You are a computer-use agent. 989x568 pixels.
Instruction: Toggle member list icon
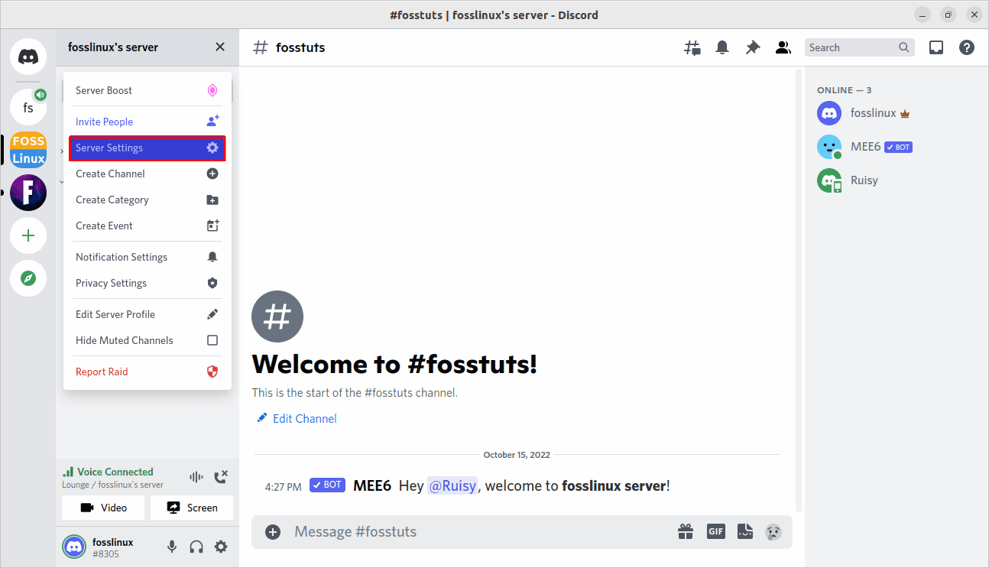click(x=783, y=47)
